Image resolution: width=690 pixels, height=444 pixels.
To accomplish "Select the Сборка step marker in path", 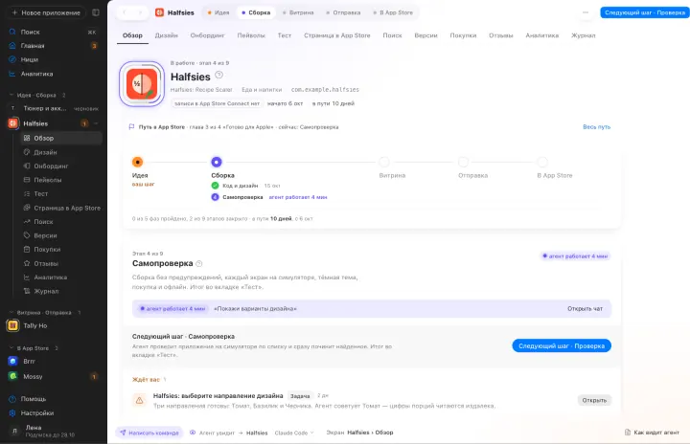I will [216, 163].
